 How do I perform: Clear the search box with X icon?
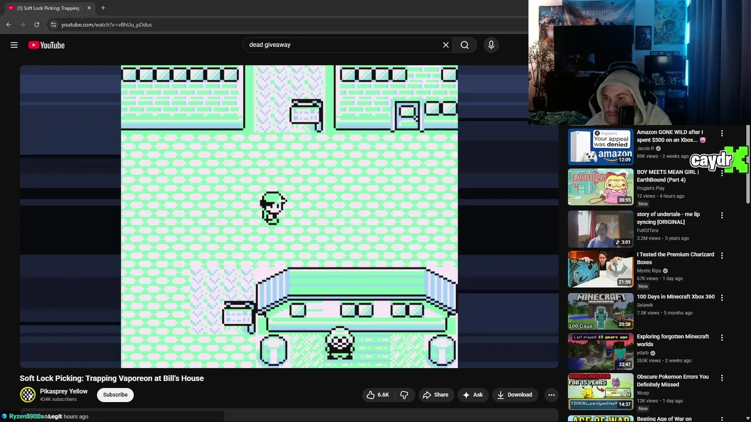tap(446, 45)
